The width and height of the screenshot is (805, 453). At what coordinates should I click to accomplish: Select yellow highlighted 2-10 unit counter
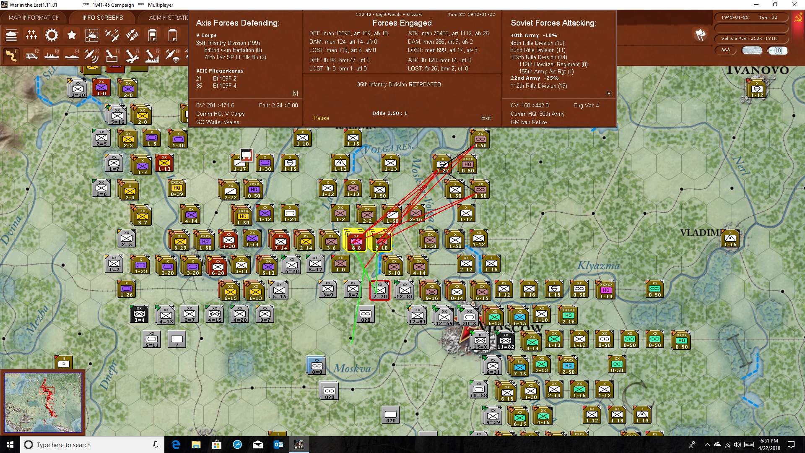381,241
